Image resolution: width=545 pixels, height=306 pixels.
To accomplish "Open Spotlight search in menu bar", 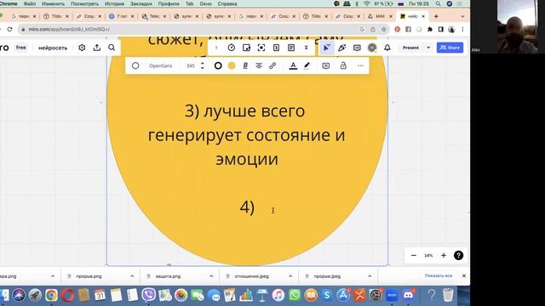I will (438, 3).
